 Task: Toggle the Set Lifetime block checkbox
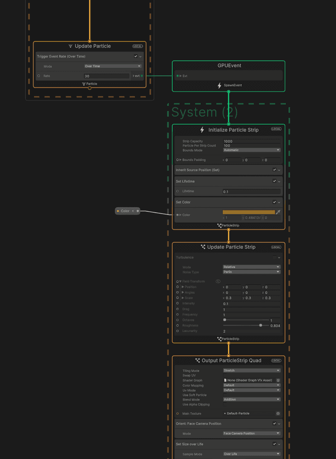tap(274, 181)
